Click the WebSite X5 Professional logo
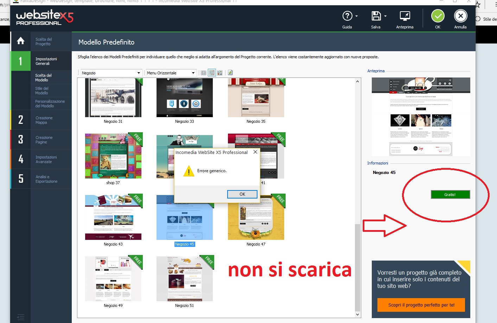This screenshot has width=497, height=323. click(x=44, y=17)
